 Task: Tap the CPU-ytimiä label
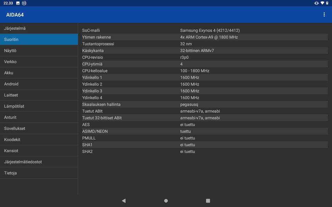coord(92,64)
